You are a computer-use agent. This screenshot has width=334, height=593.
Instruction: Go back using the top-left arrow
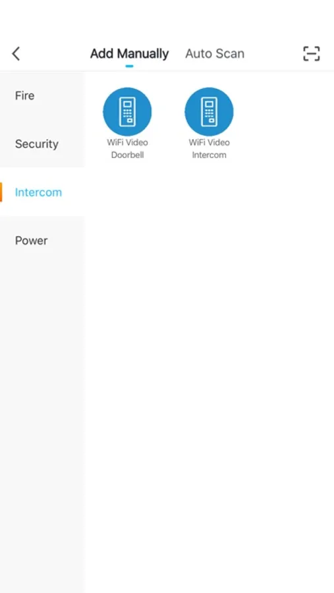(16, 54)
